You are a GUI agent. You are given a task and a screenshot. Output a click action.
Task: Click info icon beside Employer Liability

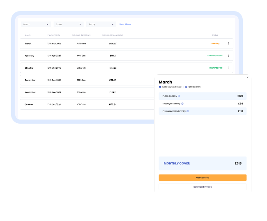tap(182, 104)
